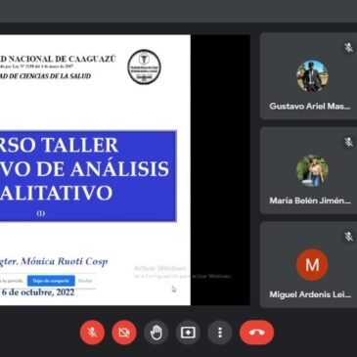Select the Gustavo Ariel Mas... participant tile
Image resolution: width=357 pixels, height=357 pixels.
point(308,76)
